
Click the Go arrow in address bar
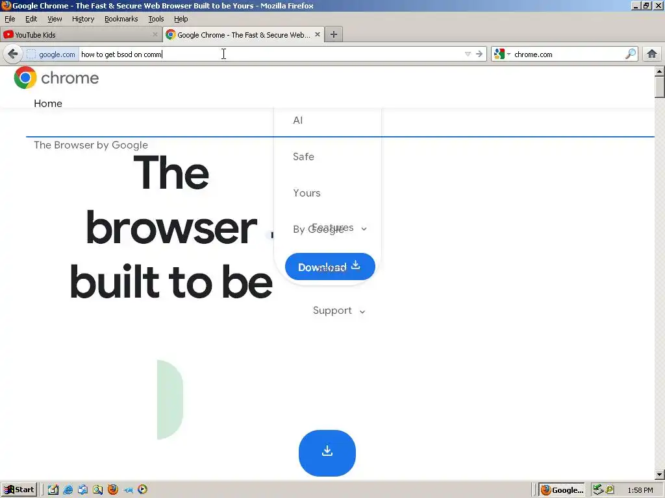pyautogui.click(x=479, y=54)
